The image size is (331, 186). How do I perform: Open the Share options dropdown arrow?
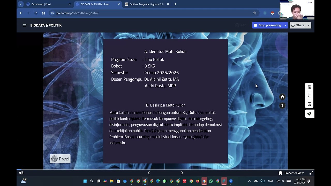[309, 25]
